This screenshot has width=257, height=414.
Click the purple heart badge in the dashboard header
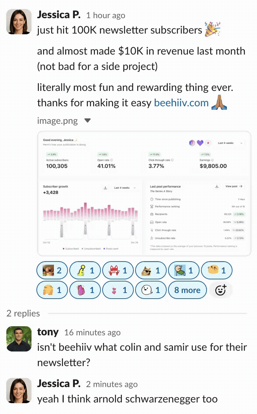coord(200,143)
